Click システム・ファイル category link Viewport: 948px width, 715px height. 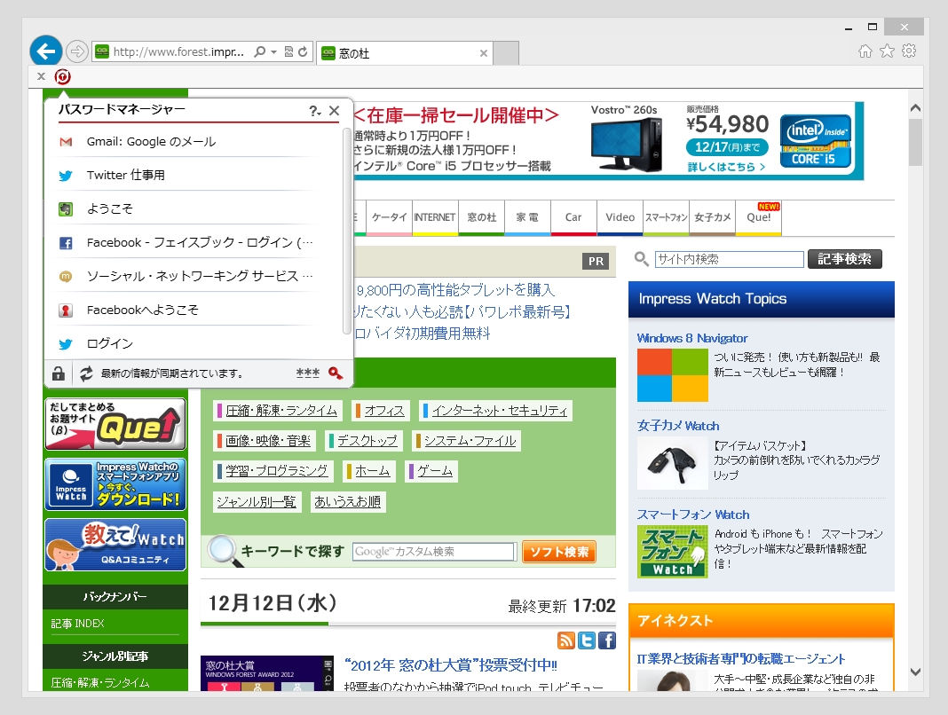(x=470, y=441)
